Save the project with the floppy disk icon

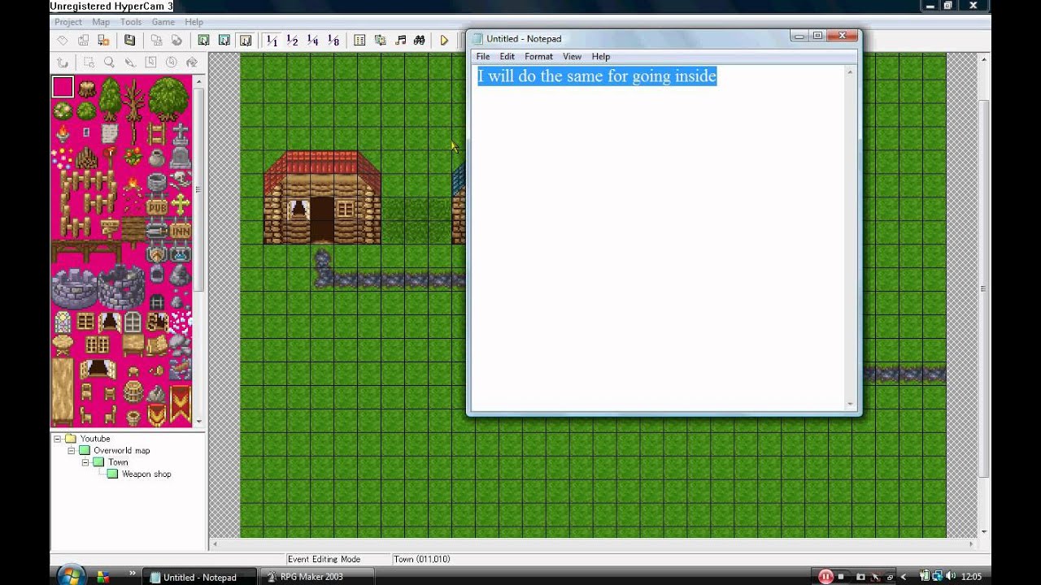tap(129, 40)
